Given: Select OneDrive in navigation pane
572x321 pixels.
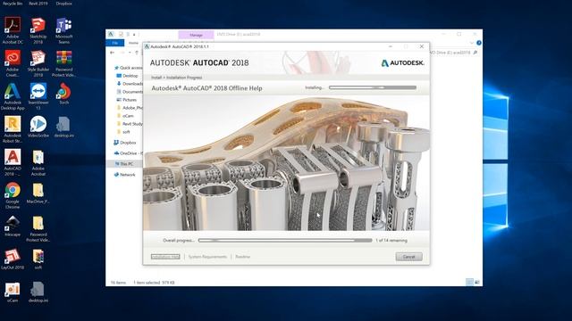Looking at the screenshot, I should coord(128,153).
